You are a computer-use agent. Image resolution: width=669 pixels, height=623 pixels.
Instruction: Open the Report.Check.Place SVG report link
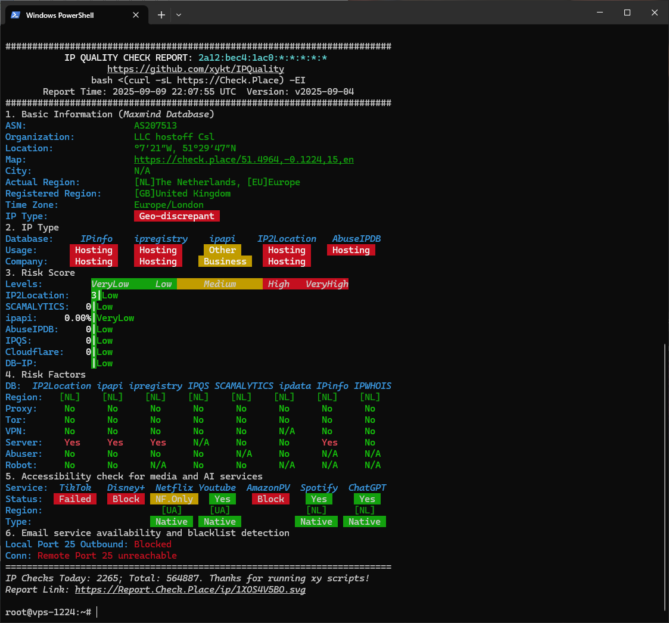[190, 590]
